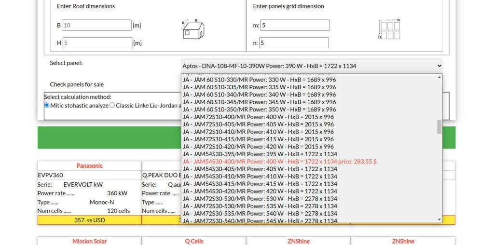Click the panel grid m-n diagram
This screenshot has width=494, height=245.
(390, 29)
